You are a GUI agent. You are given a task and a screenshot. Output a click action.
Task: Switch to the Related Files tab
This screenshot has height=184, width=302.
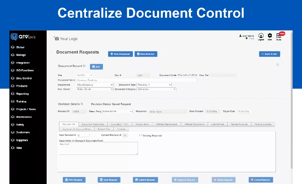point(104,129)
